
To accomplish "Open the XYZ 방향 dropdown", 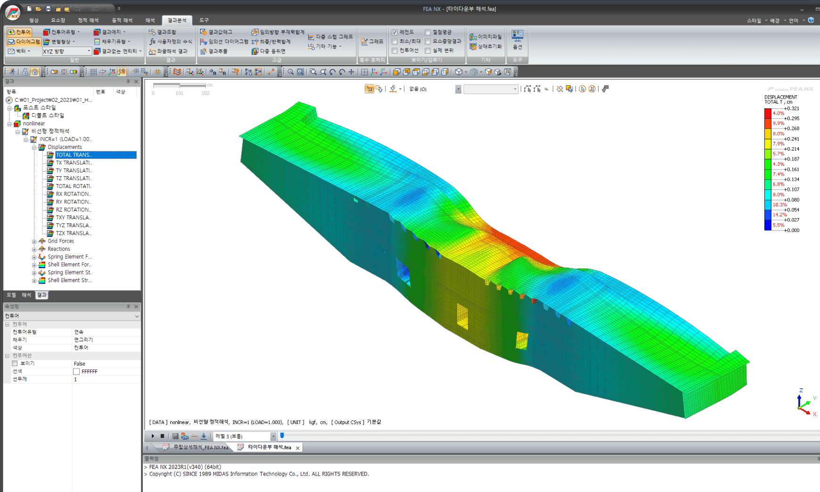I will point(66,51).
